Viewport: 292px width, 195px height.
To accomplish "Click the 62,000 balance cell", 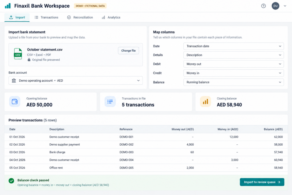I will 278,137.
